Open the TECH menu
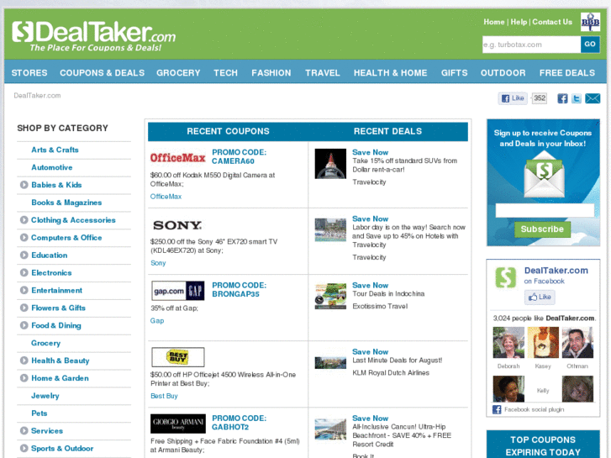This screenshot has height=458, width=611. point(225,73)
